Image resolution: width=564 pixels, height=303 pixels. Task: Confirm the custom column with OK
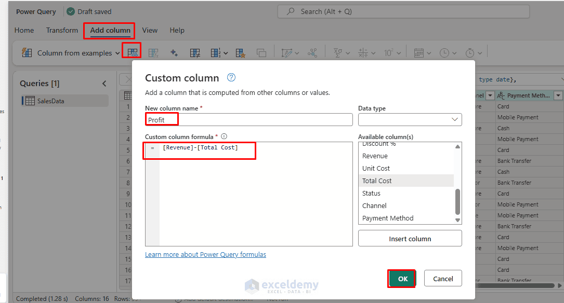[402, 279]
